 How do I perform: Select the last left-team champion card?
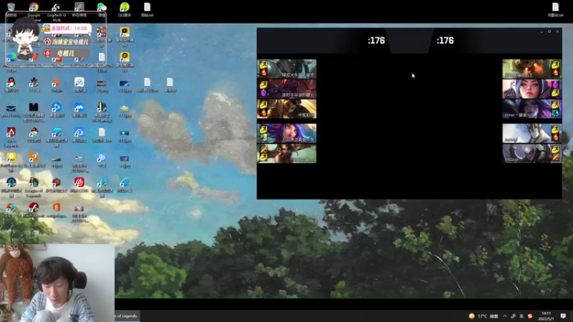tap(287, 153)
